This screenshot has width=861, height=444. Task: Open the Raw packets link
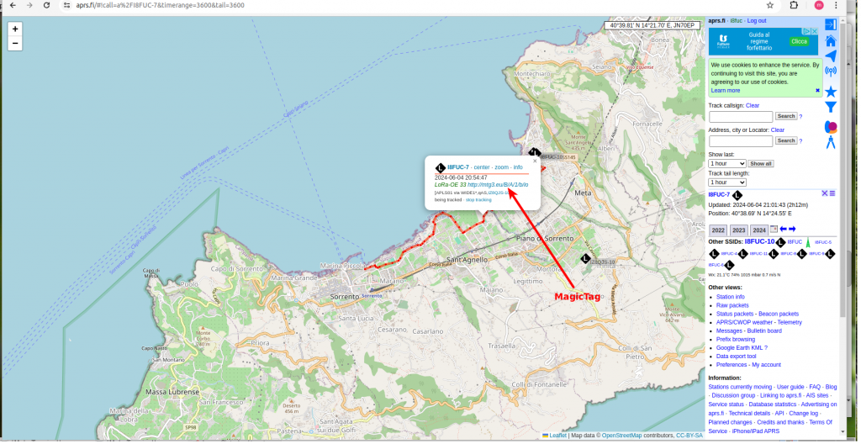pos(732,305)
